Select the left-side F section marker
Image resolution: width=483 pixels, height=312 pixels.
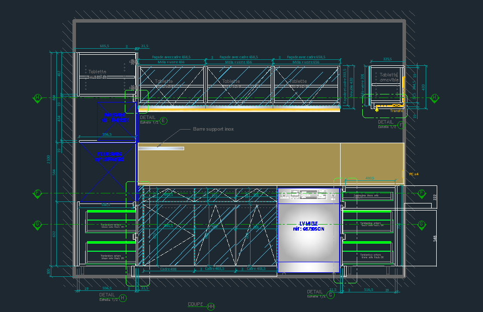(x=38, y=193)
